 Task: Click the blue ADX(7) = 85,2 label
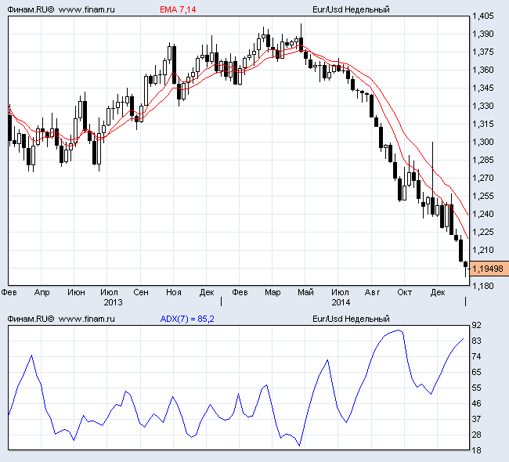point(187,319)
